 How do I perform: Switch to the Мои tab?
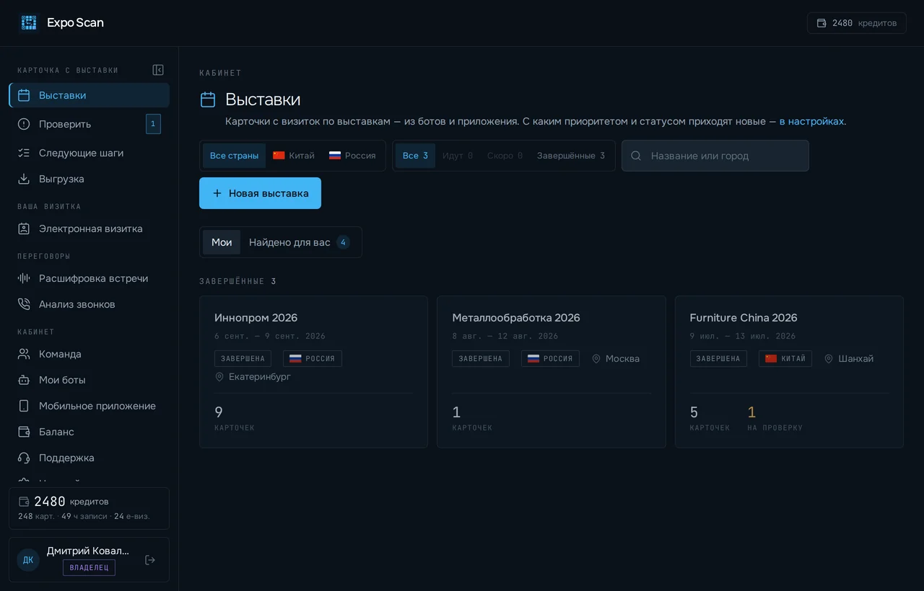[222, 242]
